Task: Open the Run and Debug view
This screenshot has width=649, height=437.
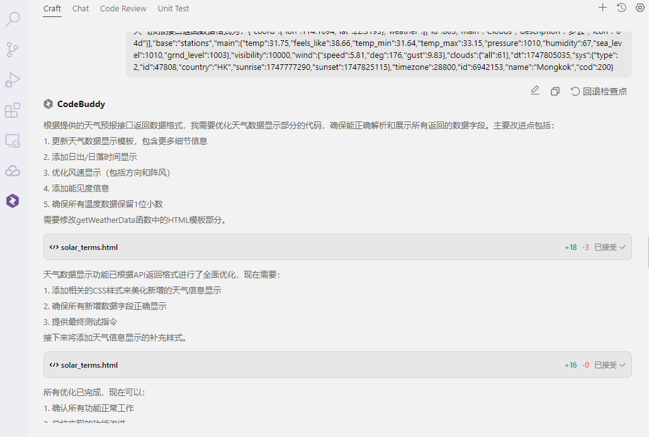Action: [13, 80]
